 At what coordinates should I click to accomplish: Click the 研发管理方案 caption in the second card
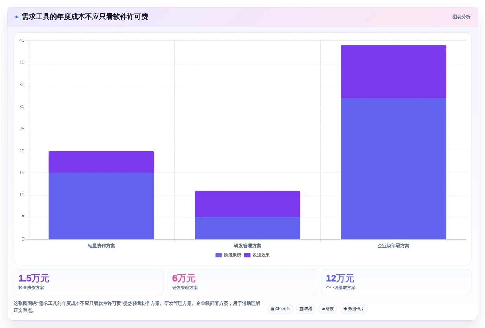pyautogui.click(x=185, y=288)
